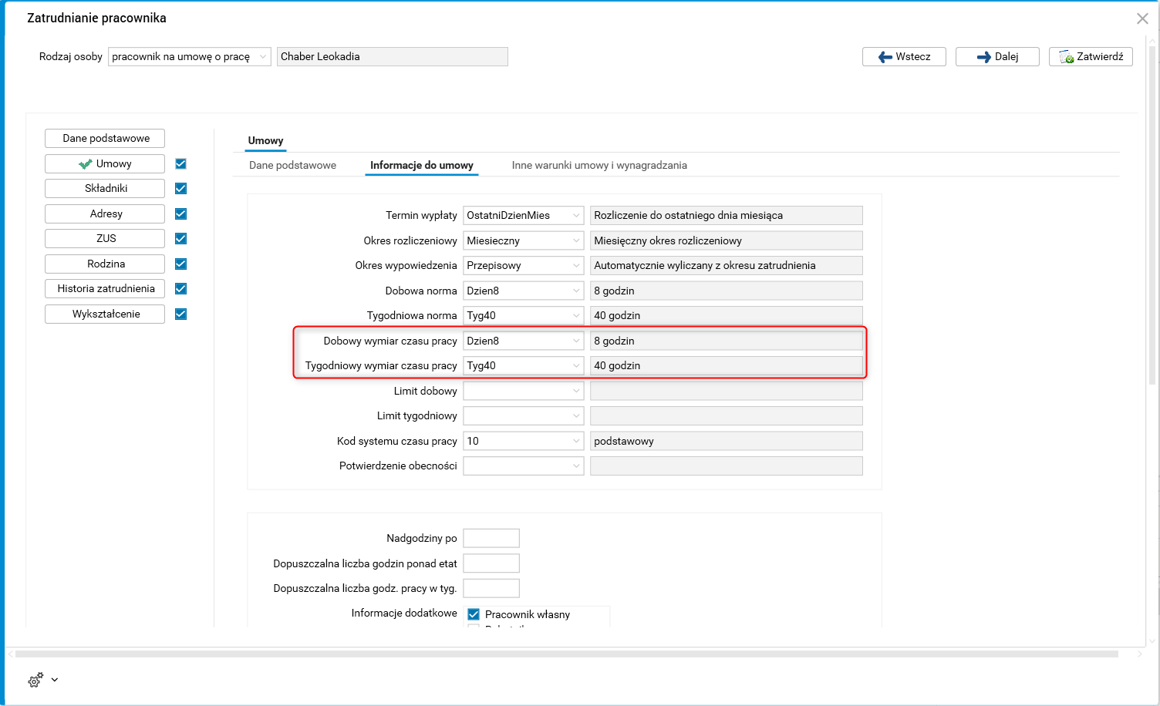1160x706 pixels.
Task: Toggle the checkbox beside ZUS
Action: tap(181, 239)
